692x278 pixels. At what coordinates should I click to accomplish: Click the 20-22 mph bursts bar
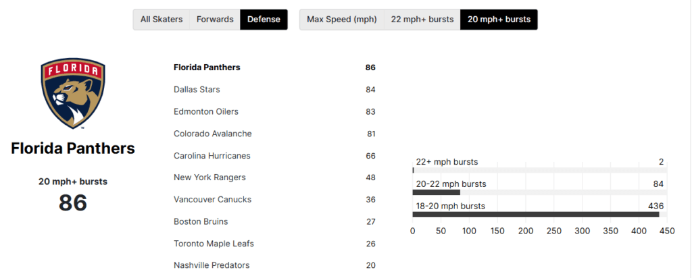pos(437,192)
